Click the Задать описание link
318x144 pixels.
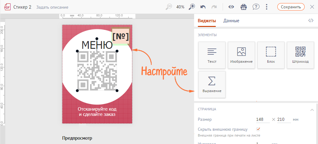coord(52,7)
